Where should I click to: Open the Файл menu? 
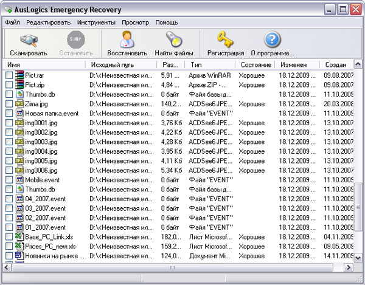point(13,22)
